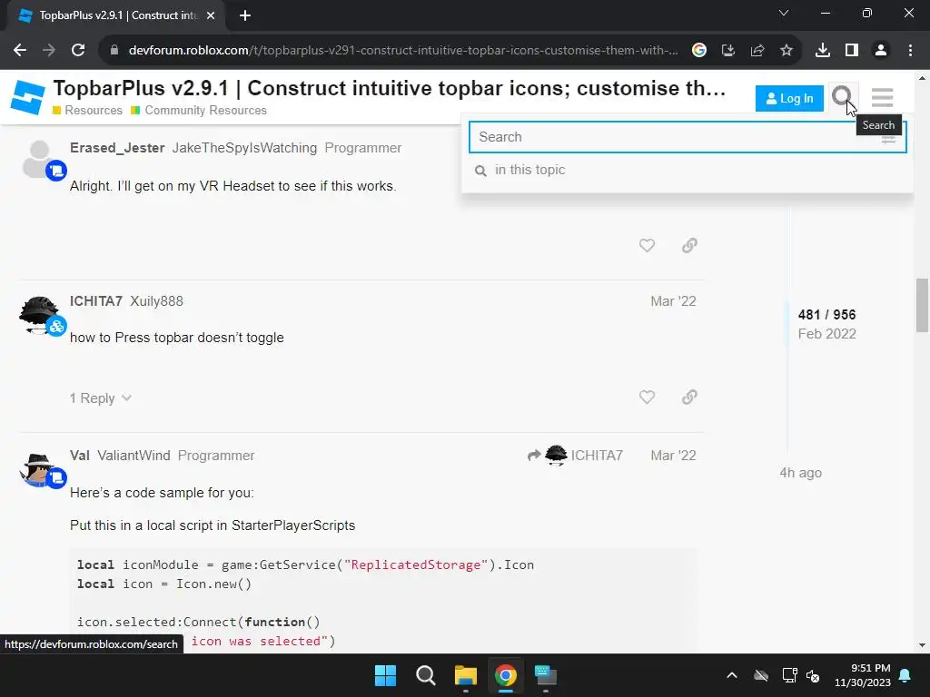Viewport: 930px width, 697px height.
Task: Open the Google icon in the address bar
Action: tap(699, 51)
